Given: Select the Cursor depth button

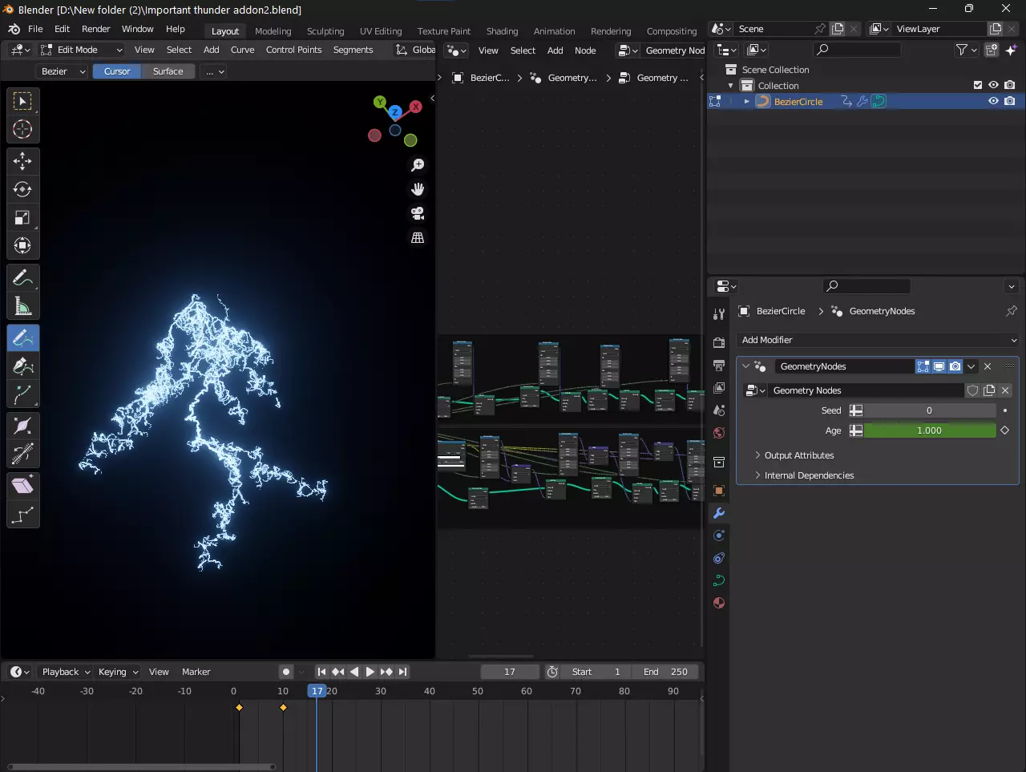Looking at the screenshot, I should tap(117, 71).
